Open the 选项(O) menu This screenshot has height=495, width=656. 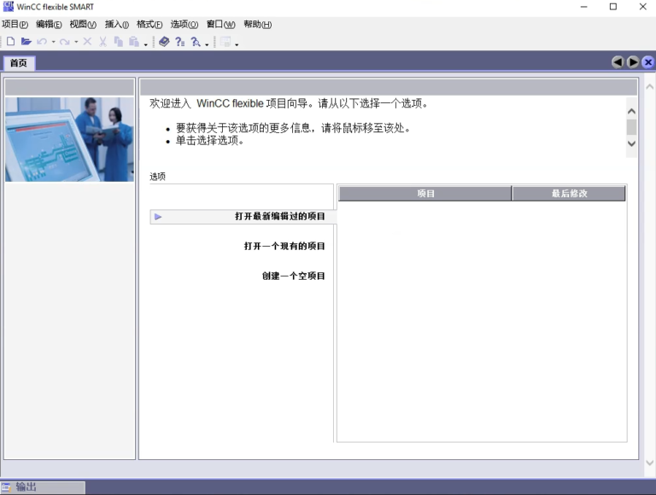(x=184, y=25)
